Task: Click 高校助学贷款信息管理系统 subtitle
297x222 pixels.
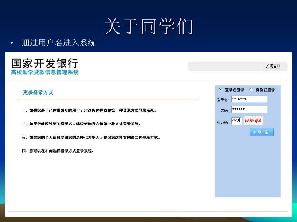Action: (x=45, y=72)
